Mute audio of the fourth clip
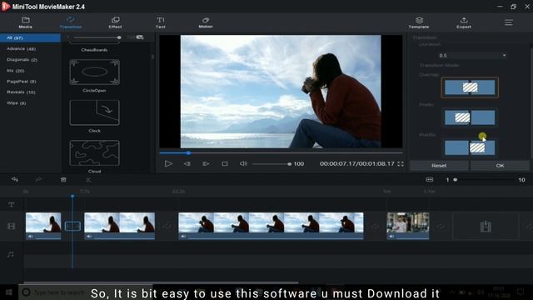This screenshot has width=533, height=300. 391,236
